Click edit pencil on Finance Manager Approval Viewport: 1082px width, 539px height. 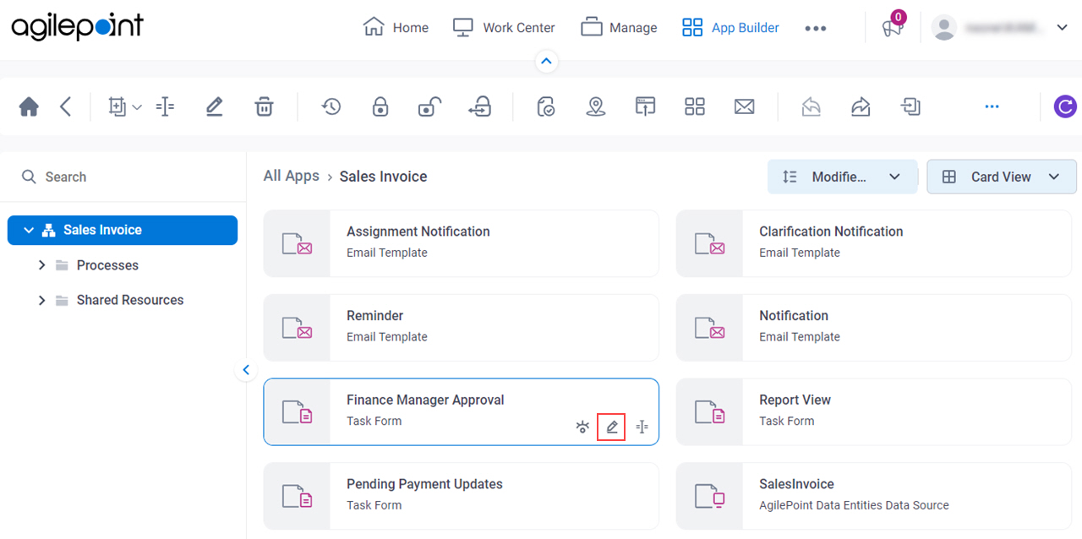pos(612,427)
